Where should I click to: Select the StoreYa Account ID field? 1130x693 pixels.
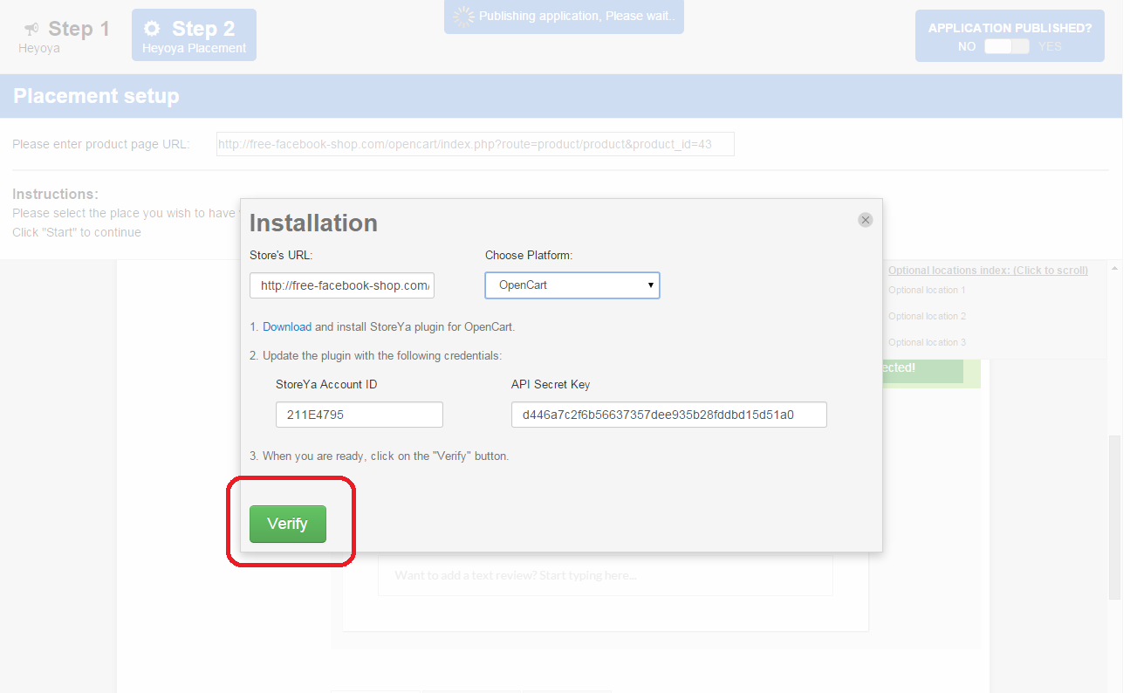pyautogui.click(x=359, y=415)
